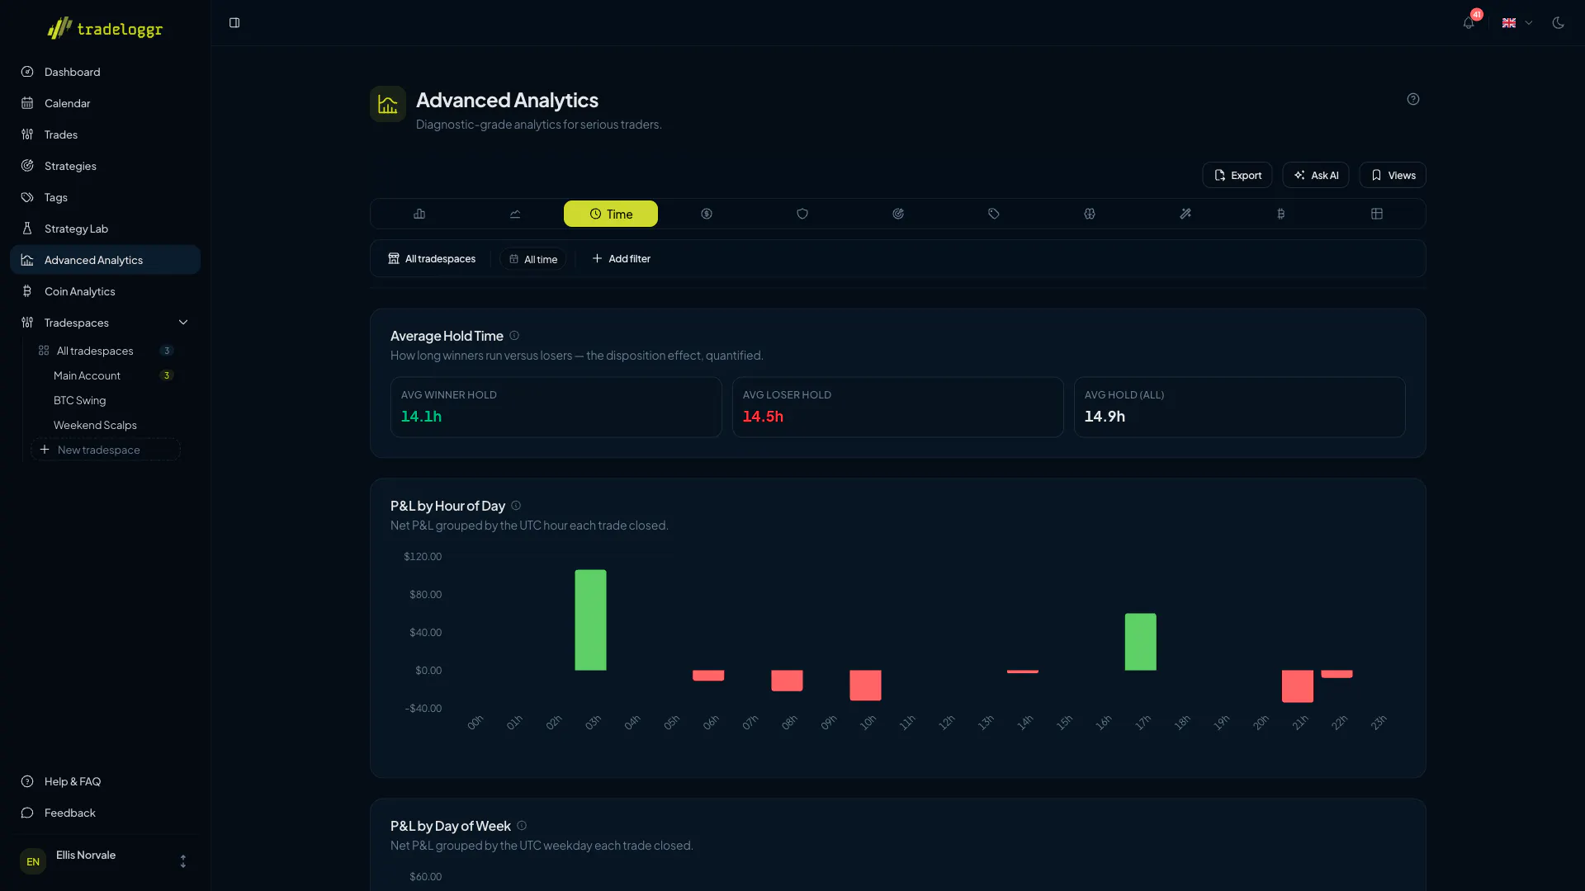The width and height of the screenshot is (1585, 891).
Task: Open the tag icon tab
Action: pyautogui.click(x=994, y=214)
